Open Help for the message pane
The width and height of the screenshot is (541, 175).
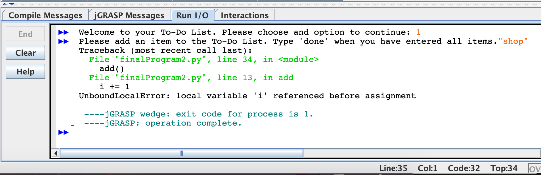pyautogui.click(x=25, y=71)
